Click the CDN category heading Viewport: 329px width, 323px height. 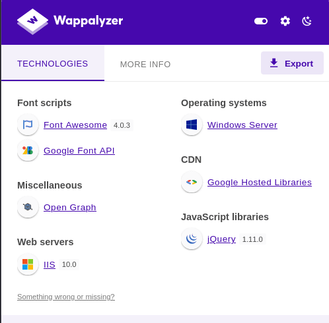coord(191,160)
